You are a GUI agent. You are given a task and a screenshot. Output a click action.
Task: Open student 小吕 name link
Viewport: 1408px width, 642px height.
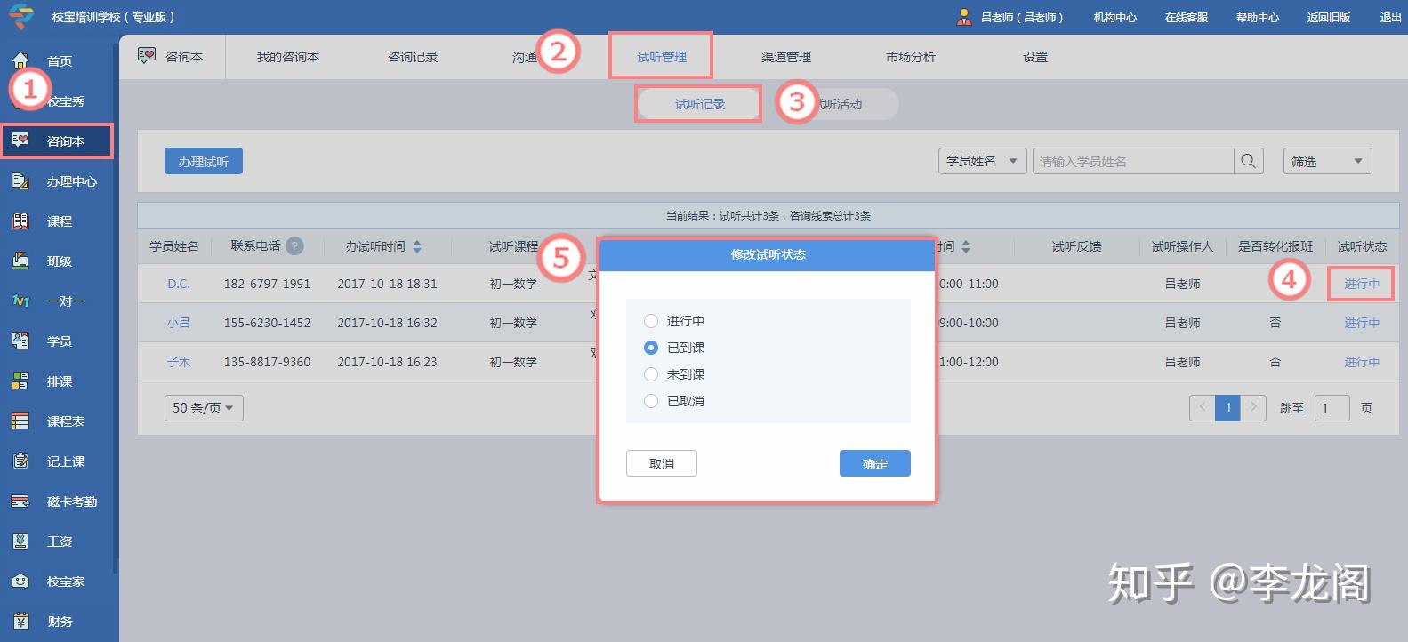(x=179, y=323)
